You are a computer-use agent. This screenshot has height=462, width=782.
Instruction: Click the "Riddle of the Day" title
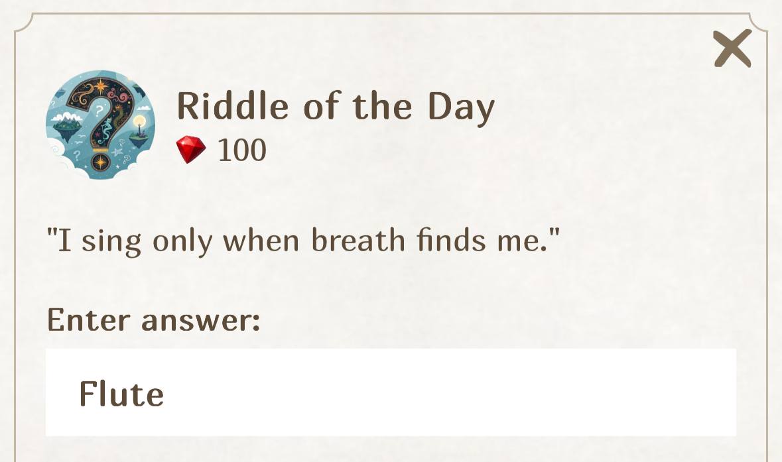tap(336, 106)
